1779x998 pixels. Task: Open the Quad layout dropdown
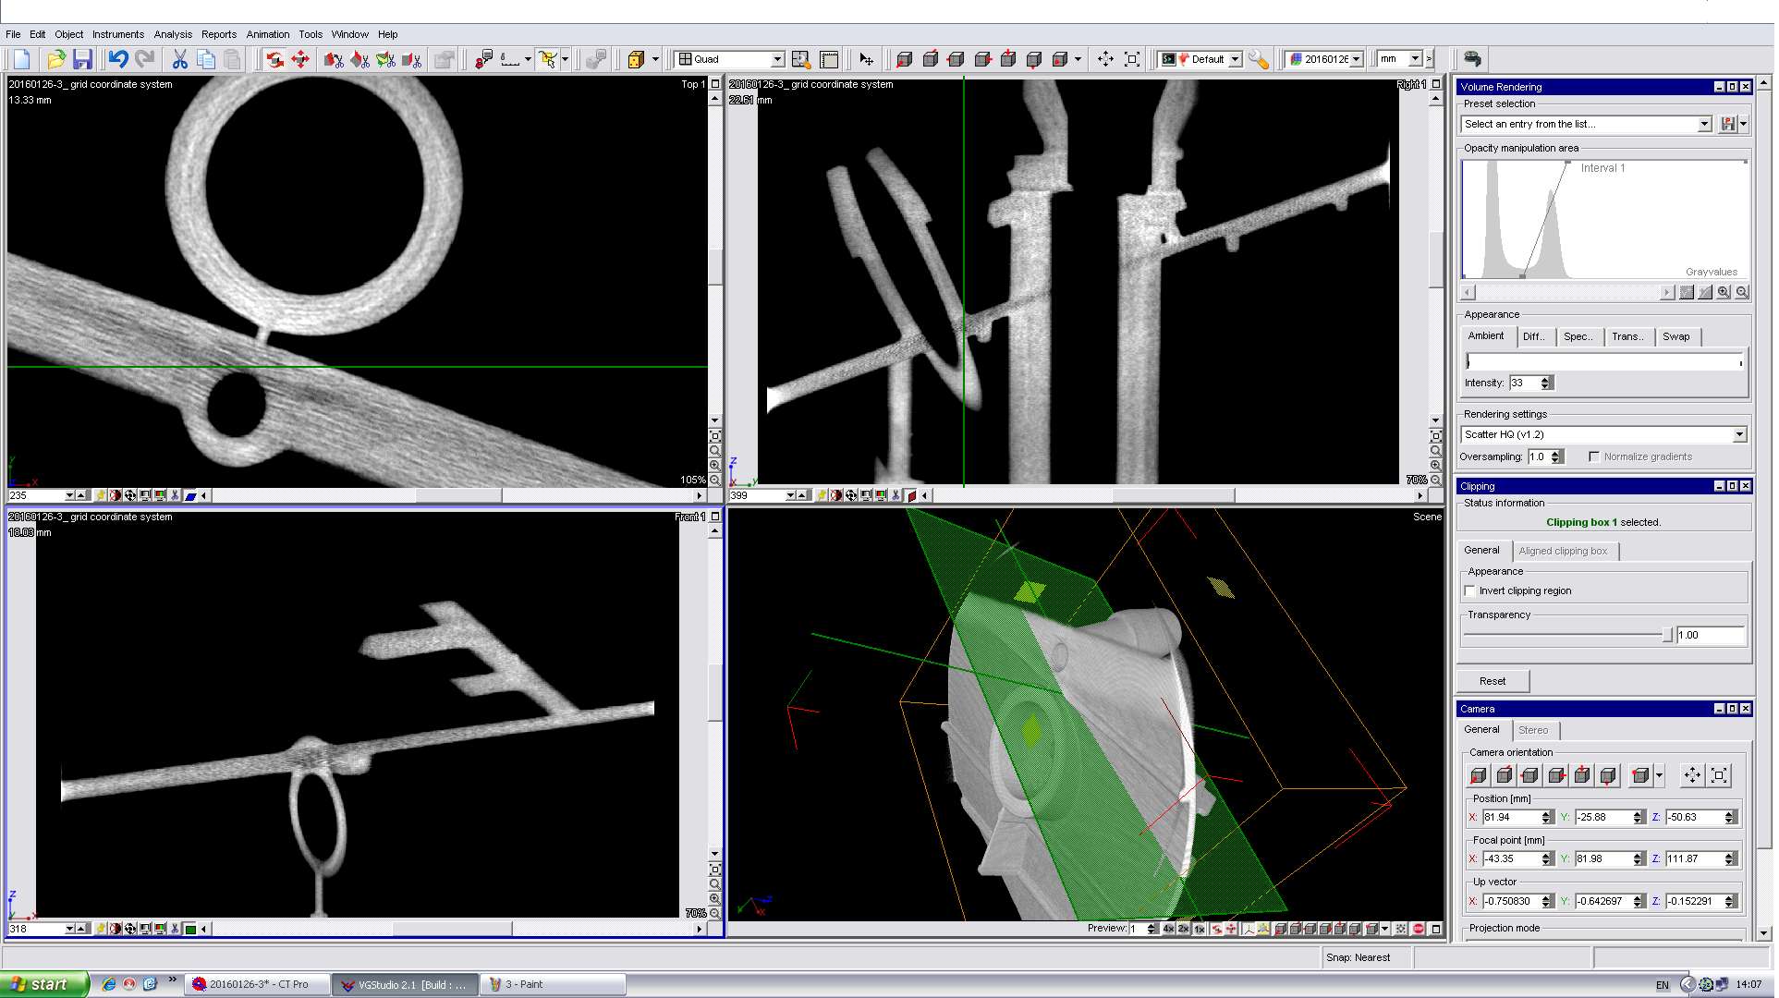(x=777, y=59)
